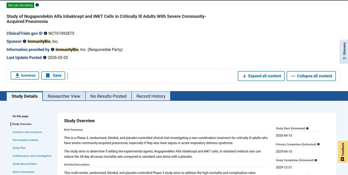The width and height of the screenshot is (348, 175).
Task: Expand all content sections
Action: click(x=261, y=76)
